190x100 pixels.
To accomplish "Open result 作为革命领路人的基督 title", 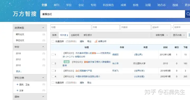I will pos(87,55).
